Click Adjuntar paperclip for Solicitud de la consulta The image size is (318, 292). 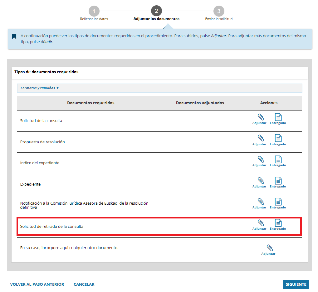(259, 119)
